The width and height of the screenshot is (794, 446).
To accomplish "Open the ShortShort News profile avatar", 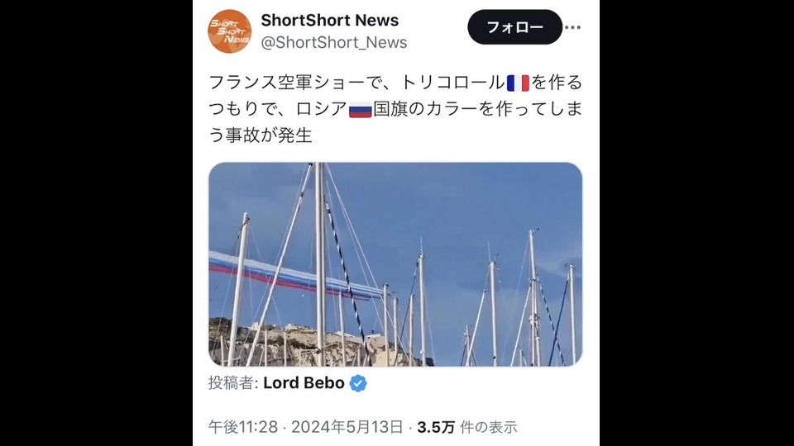I will click(229, 31).
